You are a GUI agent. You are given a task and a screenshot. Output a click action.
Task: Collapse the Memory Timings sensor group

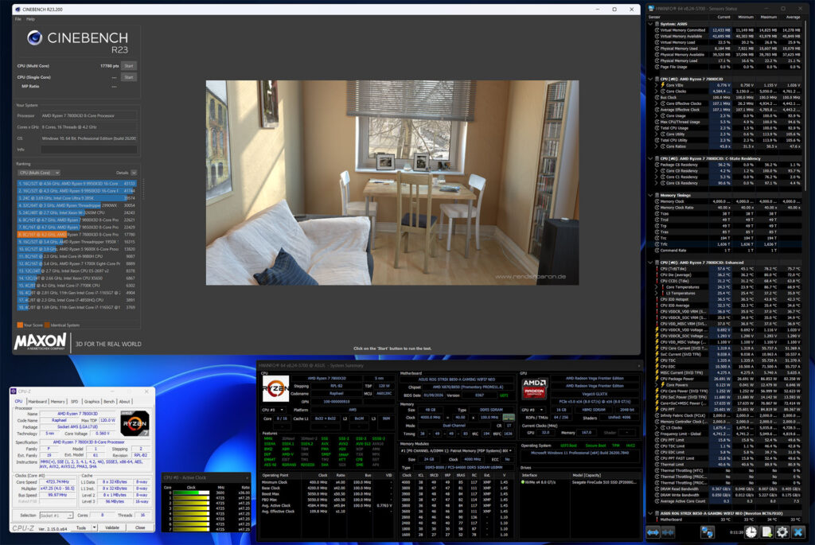click(653, 194)
